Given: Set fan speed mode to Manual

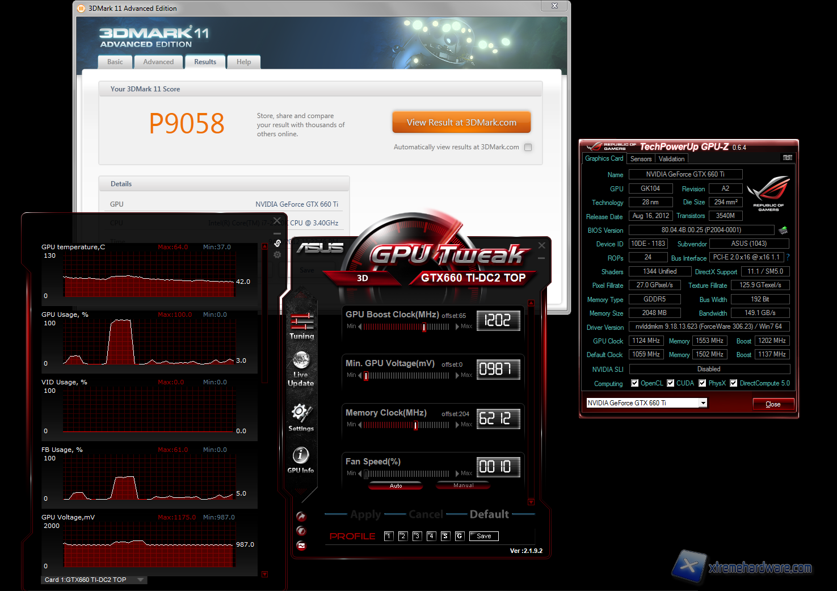Looking at the screenshot, I should point(463,485).
